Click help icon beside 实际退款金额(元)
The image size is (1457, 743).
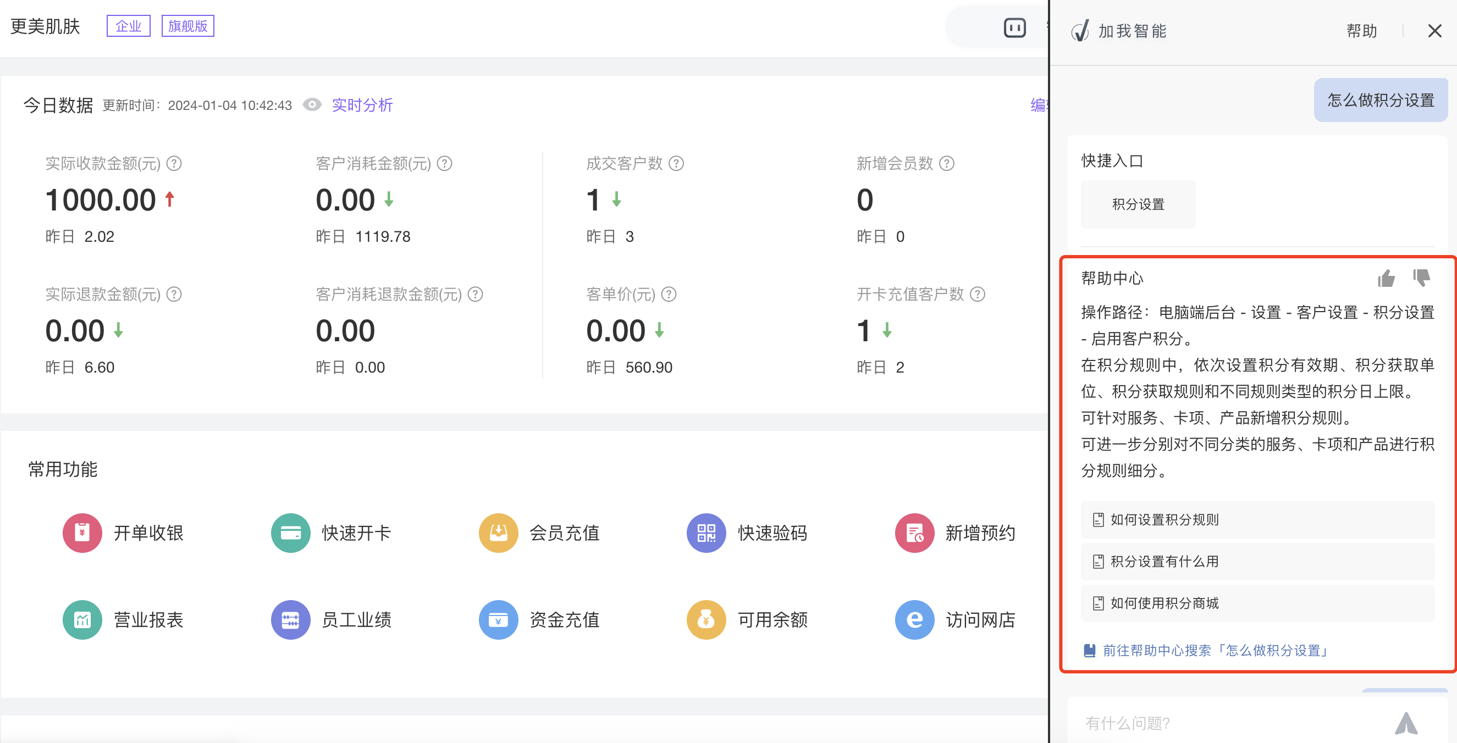coord(174,294)
